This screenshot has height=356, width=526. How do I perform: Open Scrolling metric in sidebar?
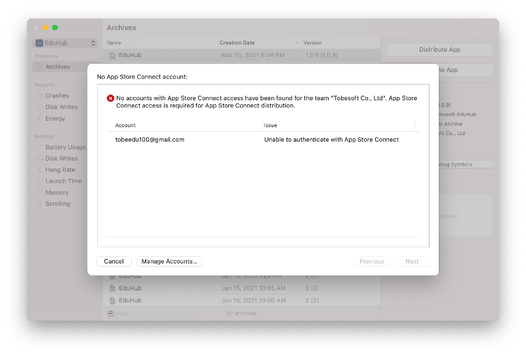(58, 204)
